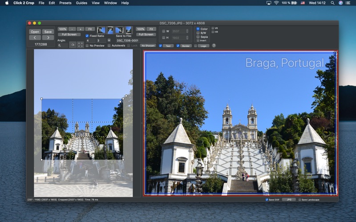The width and height of the screenshot is (356, 222).
Task: Enable the Invert checkbox
Action: click(x=198, y=40)
